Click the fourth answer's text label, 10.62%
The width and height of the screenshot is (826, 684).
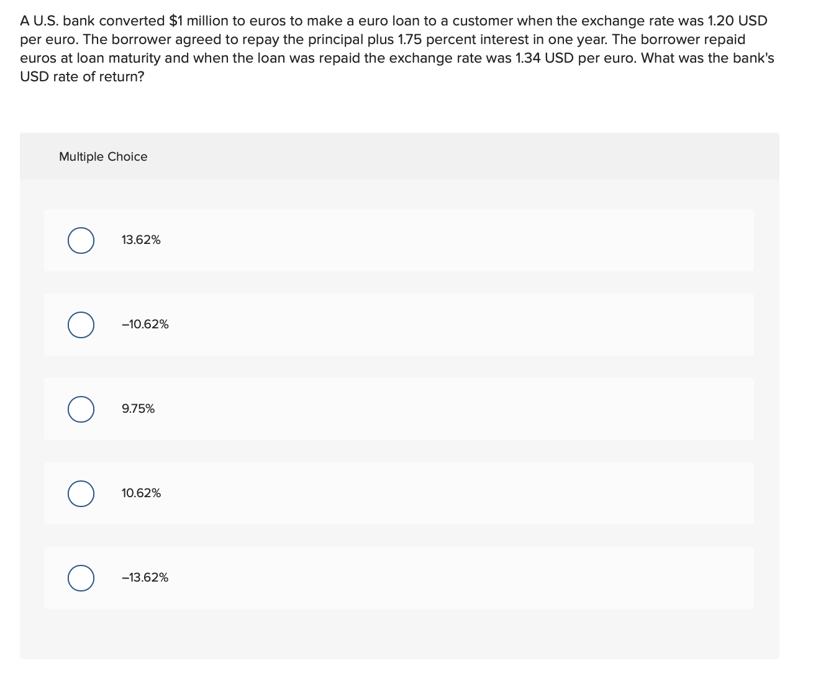[142, 493]
